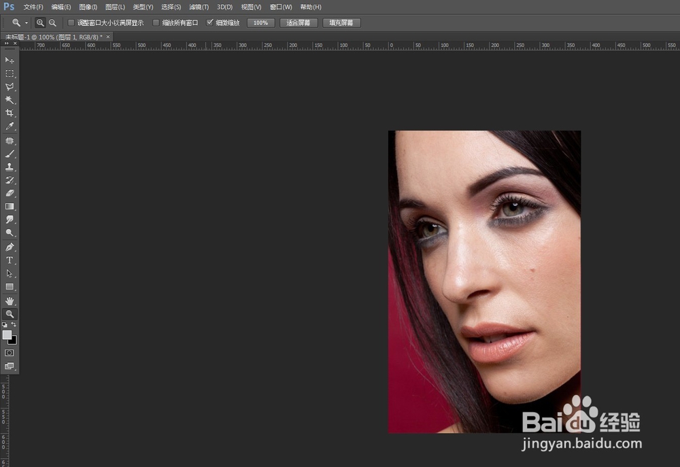Select the Polygonal Lasso tool
This screenshot has height=467, width=680.
9,87
